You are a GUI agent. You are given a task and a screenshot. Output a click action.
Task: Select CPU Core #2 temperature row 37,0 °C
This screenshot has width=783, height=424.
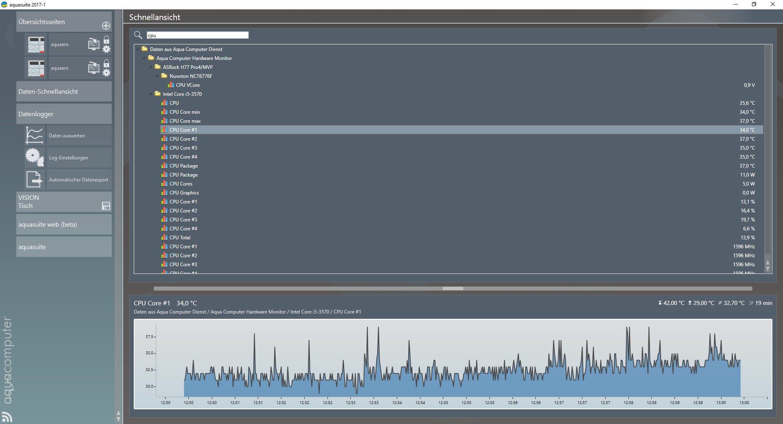[x=461, y=139]
